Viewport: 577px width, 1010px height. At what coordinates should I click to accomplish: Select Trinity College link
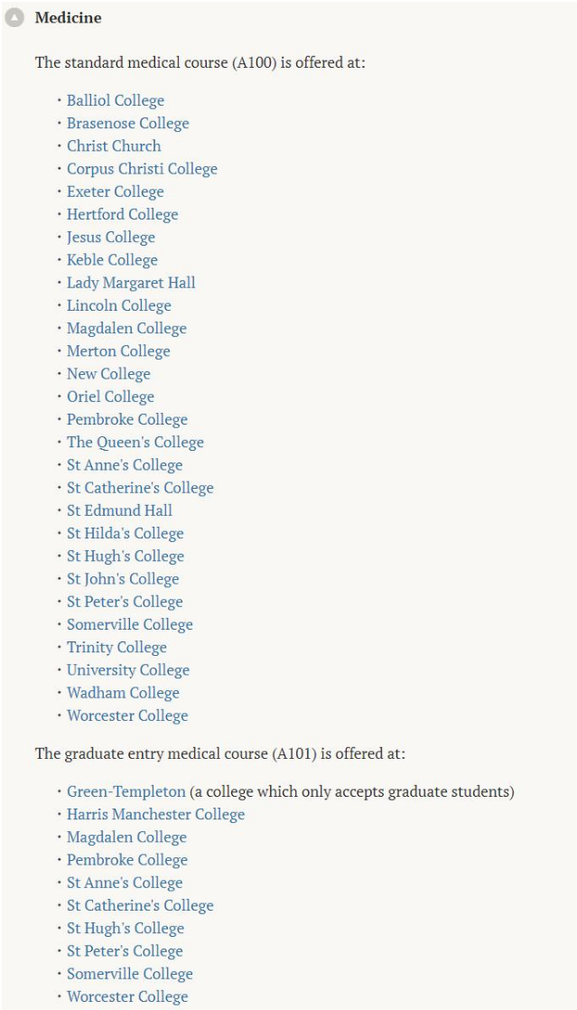tap(116, 648)
